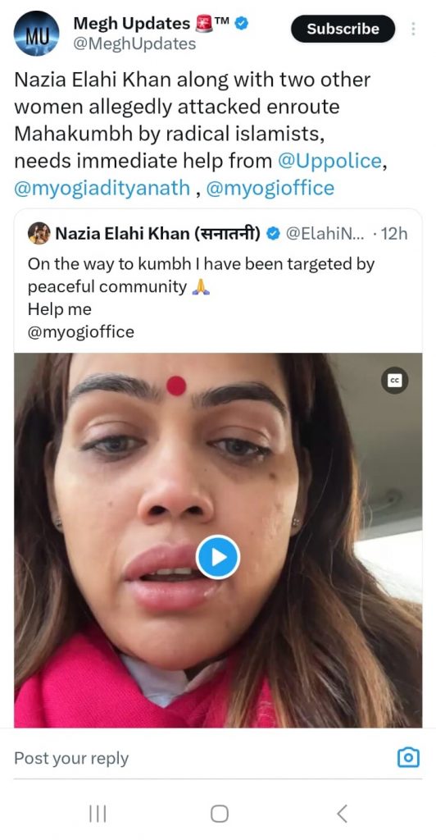
Task: Tap the Android recent apps icon
Action: click(x=98, y=814)
